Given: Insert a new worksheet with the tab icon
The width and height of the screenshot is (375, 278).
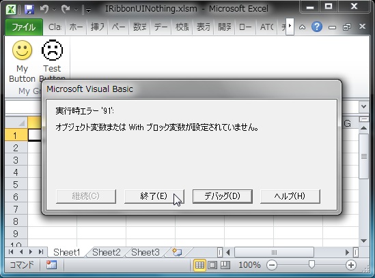Looking at the screenshot, I should [177, 252].
